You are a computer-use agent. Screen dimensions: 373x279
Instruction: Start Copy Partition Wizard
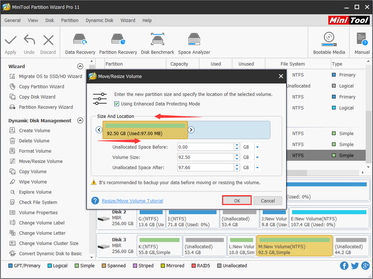[37, 86]
